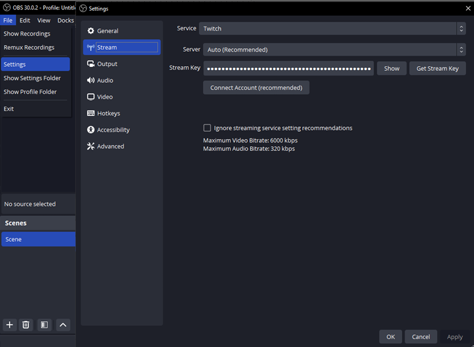Image resolution: width=474 pixels, height=347 pixels.
Task: Click the Audio speaker icon
Action: [91, 80]
